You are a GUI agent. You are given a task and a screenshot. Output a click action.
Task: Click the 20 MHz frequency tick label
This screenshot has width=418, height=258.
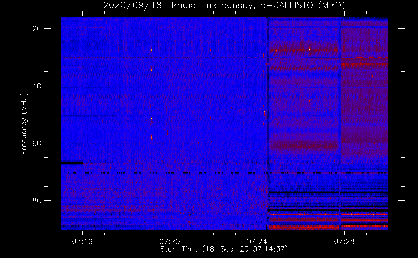click(37, 29)
